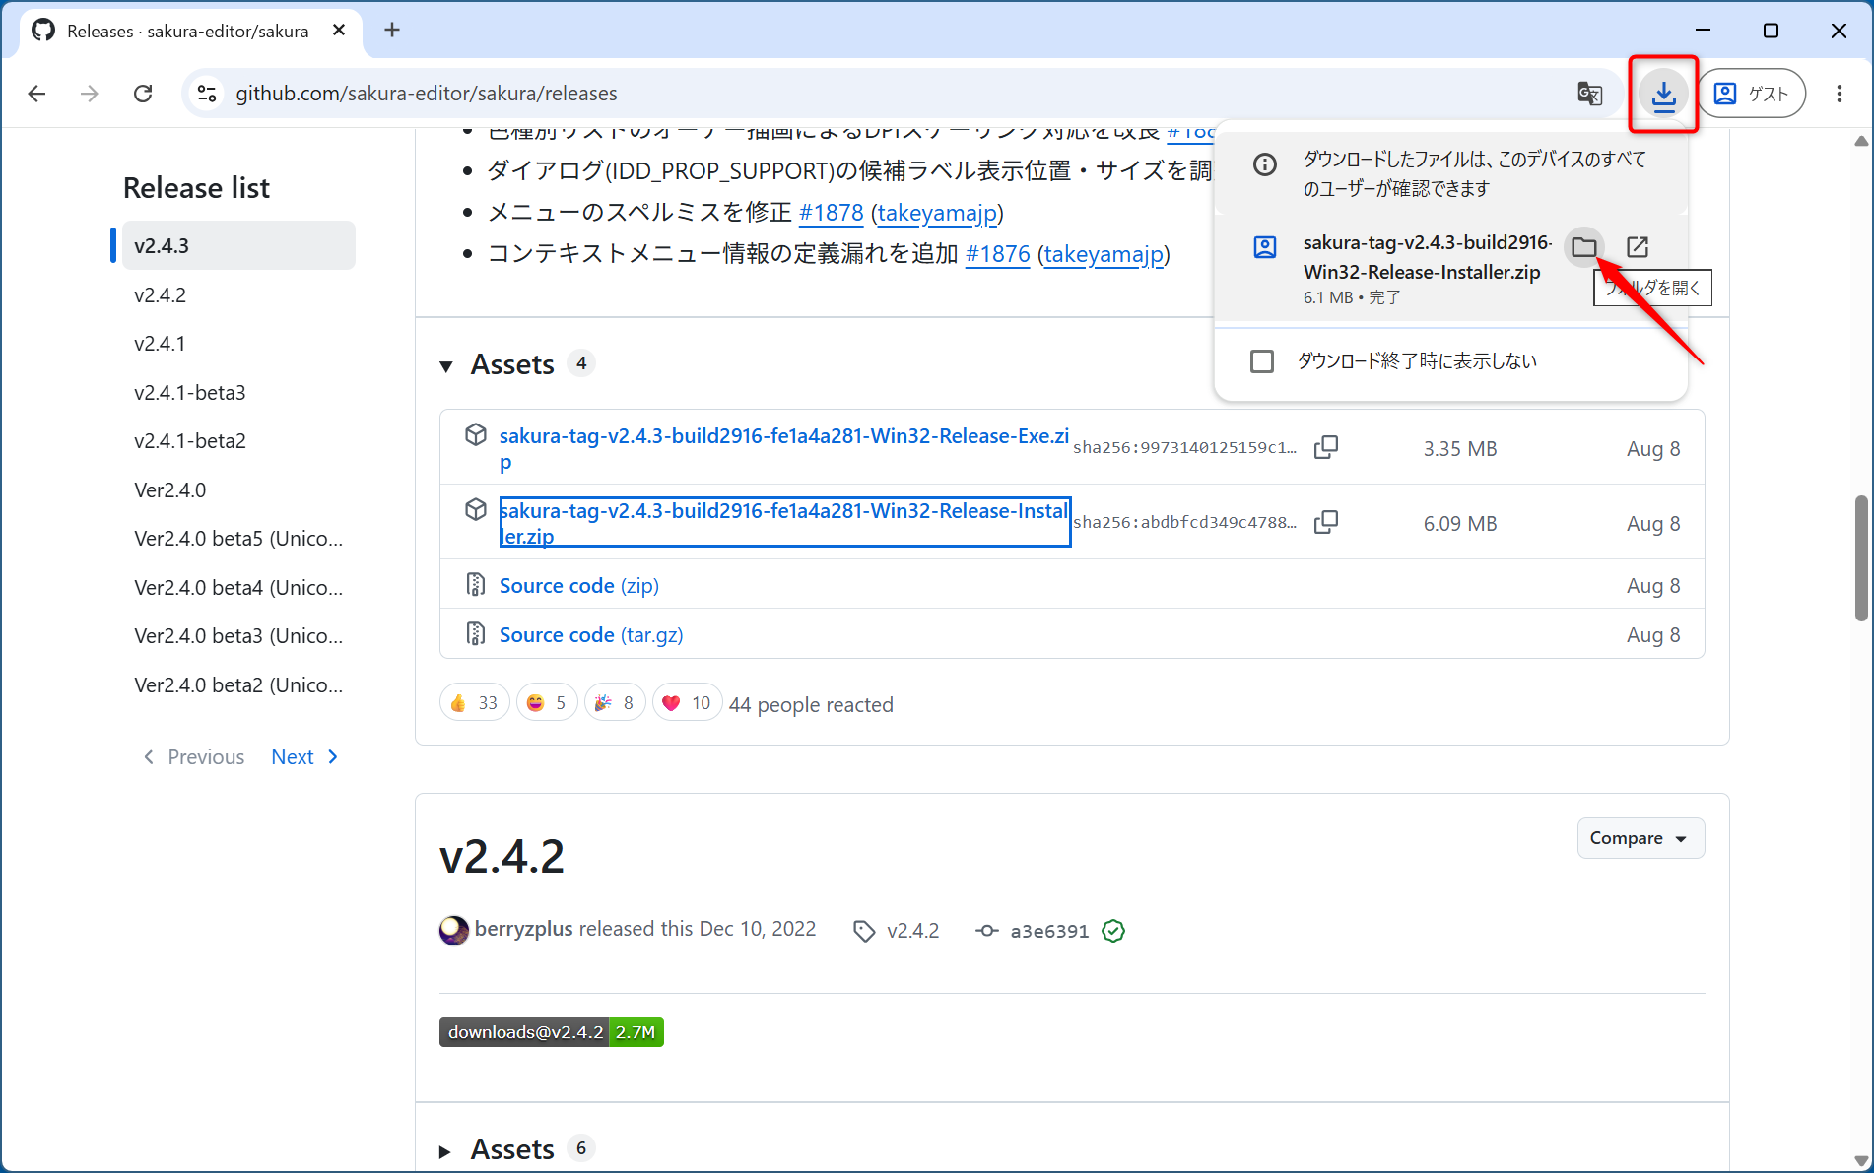Open downloaded Installer.zip in new tab icon
Screen dimensions: 1874x1173
coord(1638,246)
